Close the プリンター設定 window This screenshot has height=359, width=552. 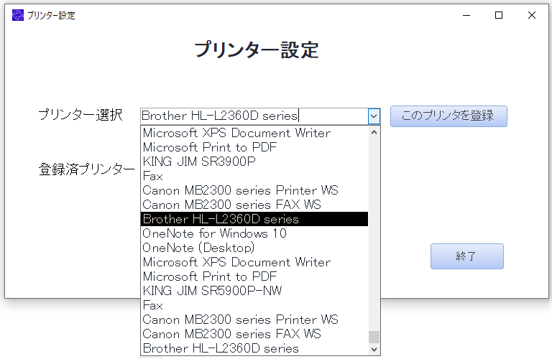pyautogui.click(x=532, y=15)
